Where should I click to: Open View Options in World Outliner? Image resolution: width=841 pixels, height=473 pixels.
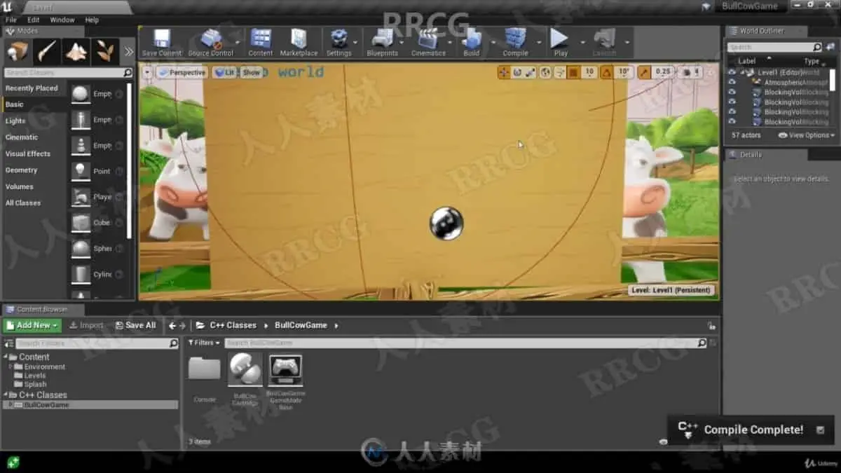tap(807, 135)
